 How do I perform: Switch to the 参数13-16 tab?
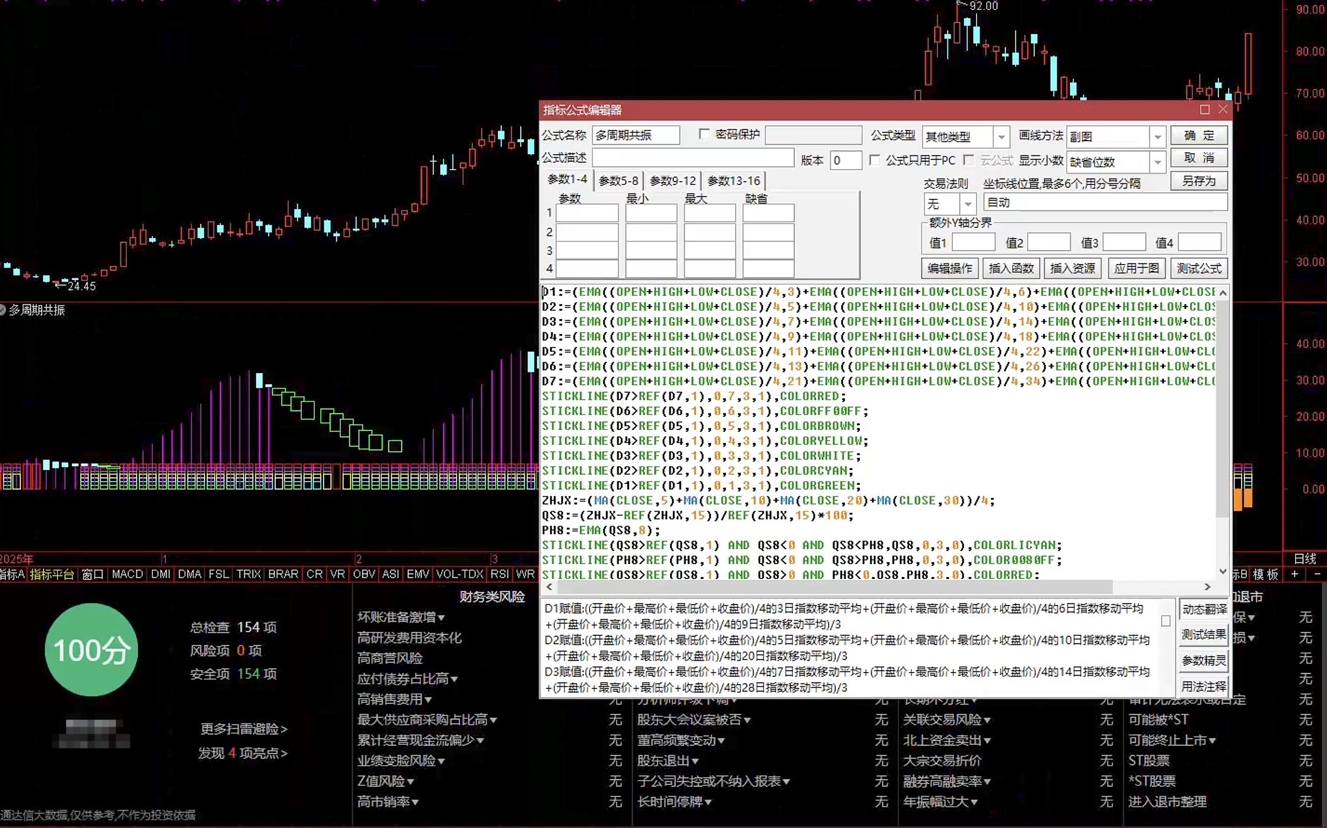pyautogui.click(x=733, y=181)
